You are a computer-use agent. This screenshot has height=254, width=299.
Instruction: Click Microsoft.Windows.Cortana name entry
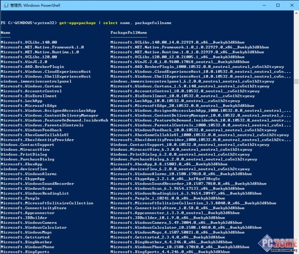31,86
